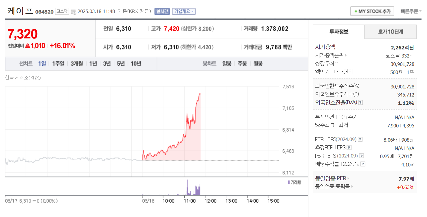The height and width of the screenshot is (217, 427).
Task: Expand the 빠른주문 dropdown menu
Action: 411,11
